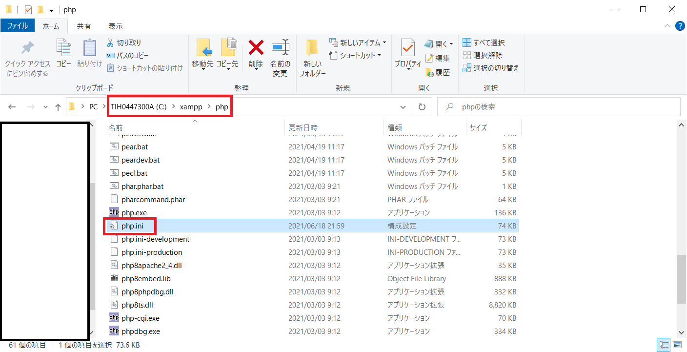Sort by 名前 column header
687x352 pixels.
click(x=195, y=127)
